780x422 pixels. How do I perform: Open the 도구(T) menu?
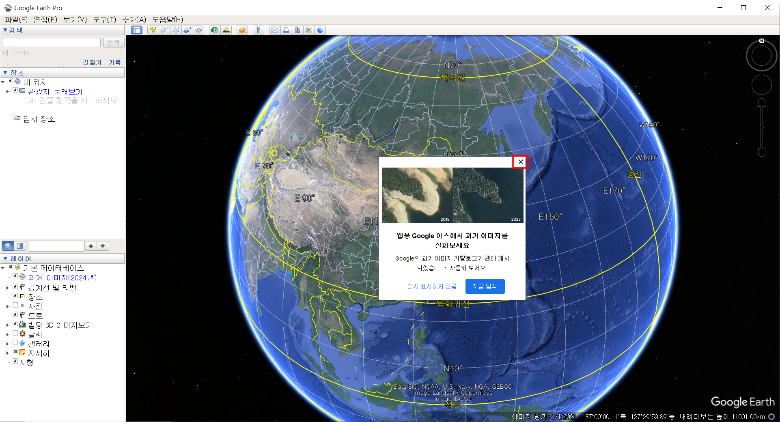pyautogui.click(x=104, y=19)
